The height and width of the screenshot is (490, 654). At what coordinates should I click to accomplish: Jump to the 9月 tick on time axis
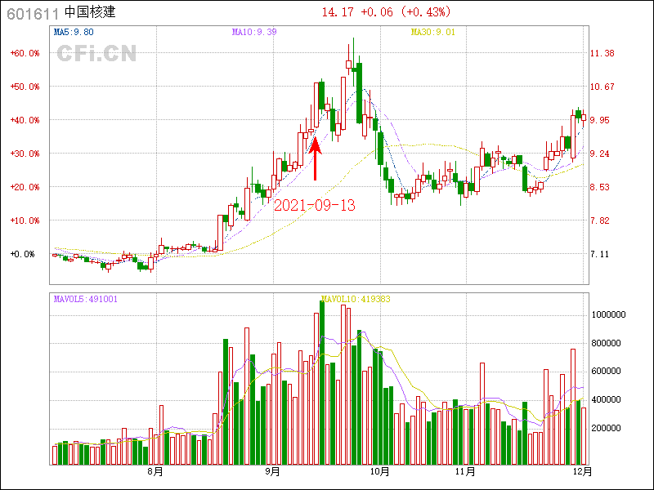[273, 471]
